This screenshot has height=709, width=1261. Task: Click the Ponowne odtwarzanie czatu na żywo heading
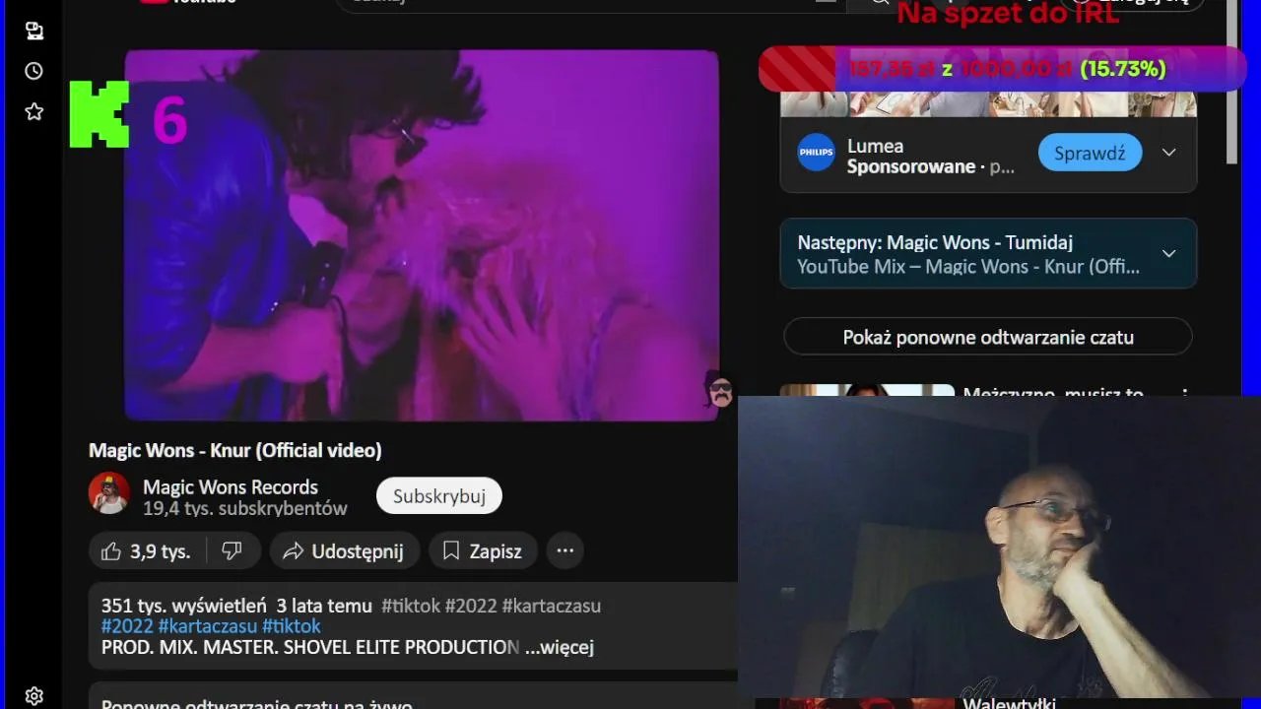click(257, 703)
